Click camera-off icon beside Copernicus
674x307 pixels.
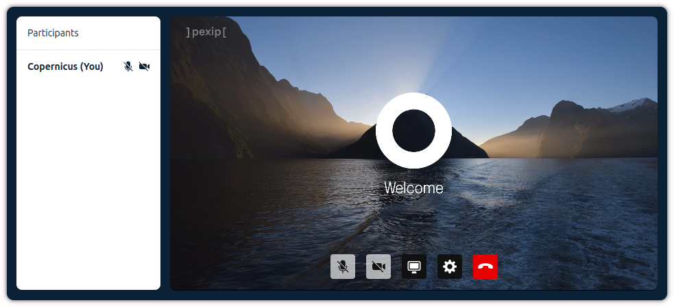pyautogui.click(x=144, y=66)
